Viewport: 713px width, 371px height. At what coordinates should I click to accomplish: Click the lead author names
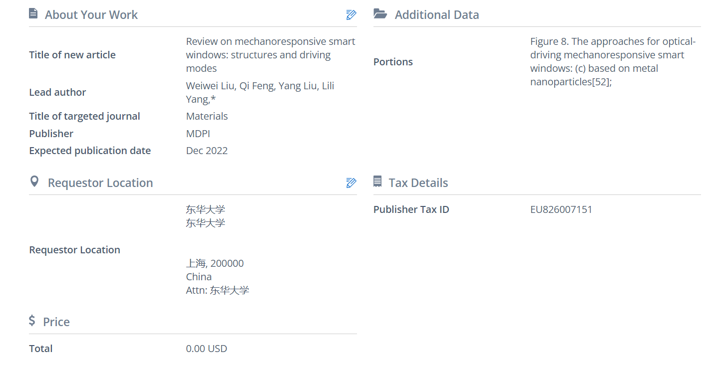pos(260,92)
